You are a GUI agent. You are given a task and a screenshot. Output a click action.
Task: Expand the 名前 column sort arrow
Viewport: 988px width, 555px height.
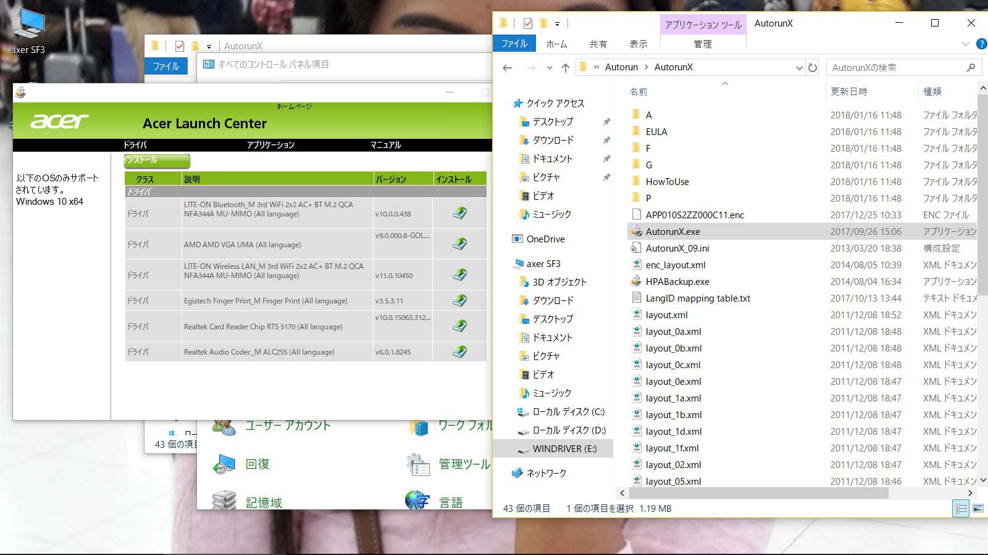click(x=725, y=84)
